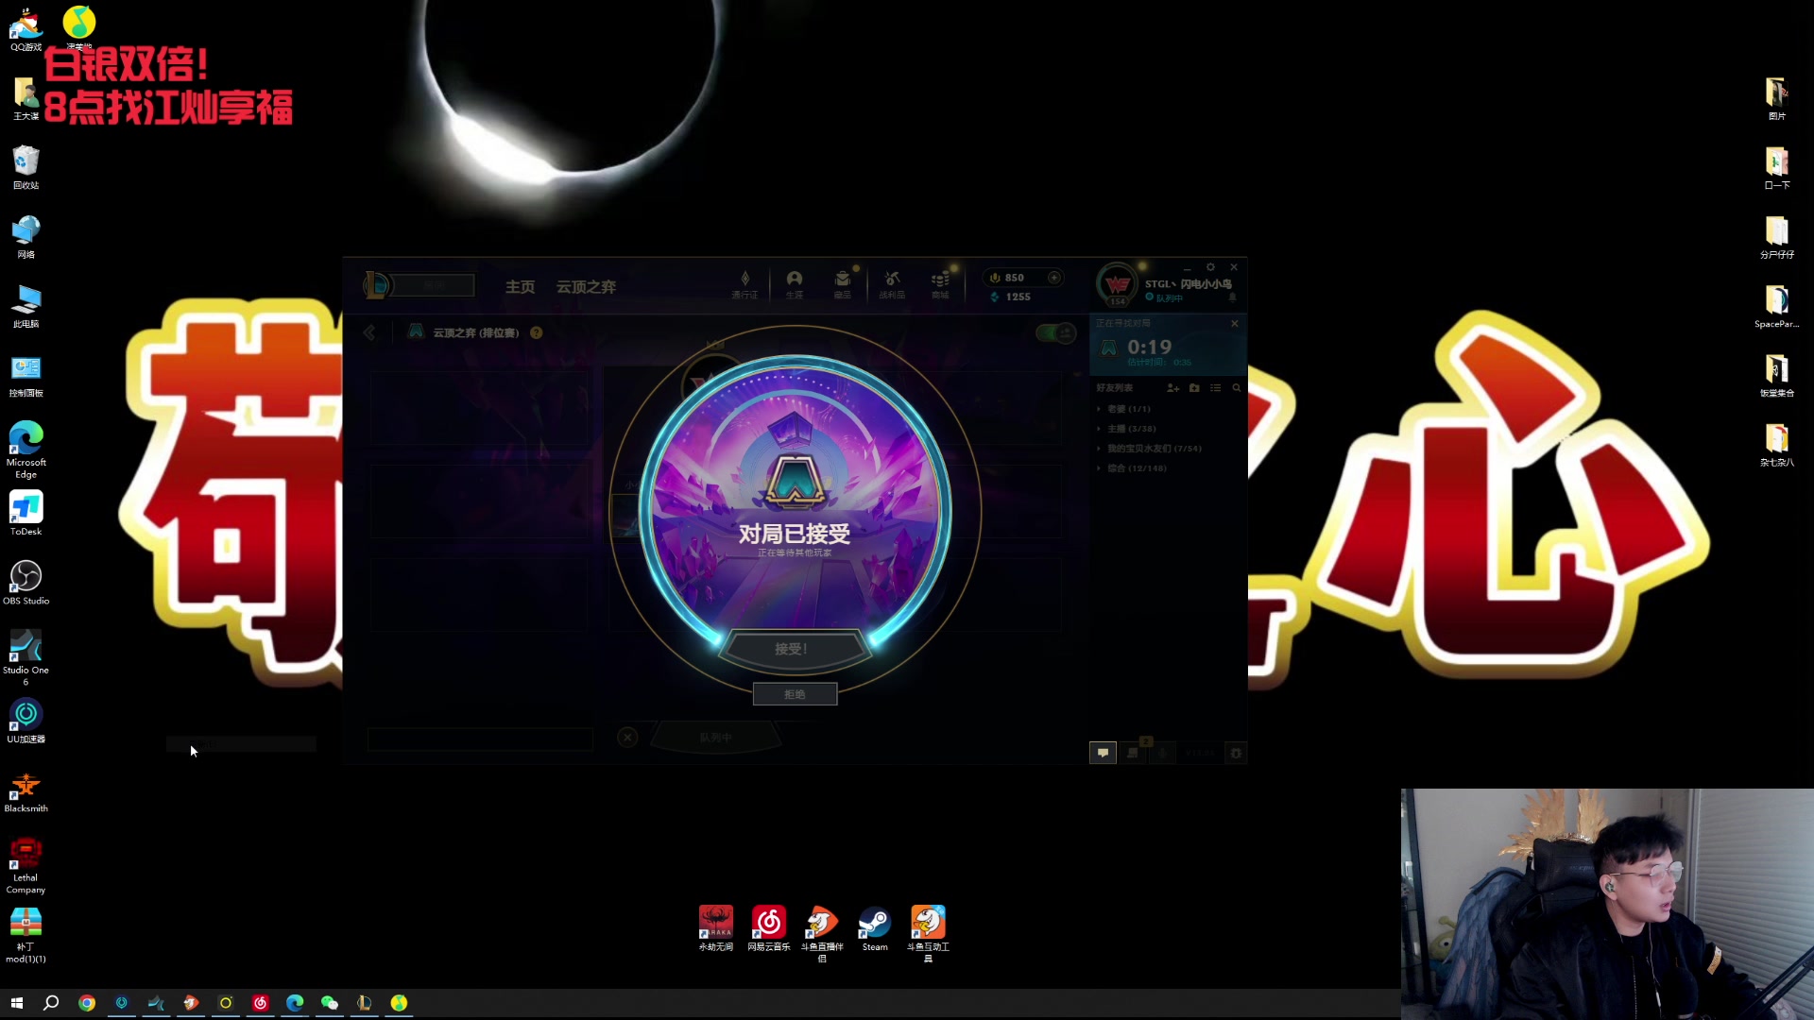The height and width of the screenshot is (1020, 1814).
Task: Click the friend list view options icon
Action: coord(1216,388)
